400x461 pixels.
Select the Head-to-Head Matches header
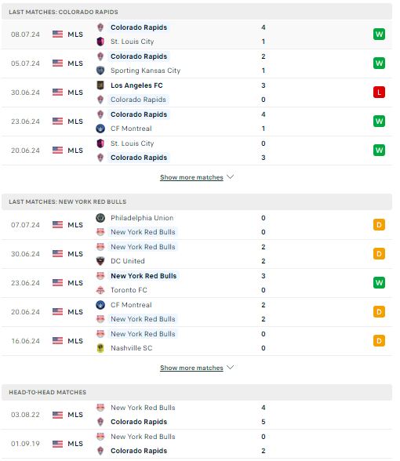[197, 392]
